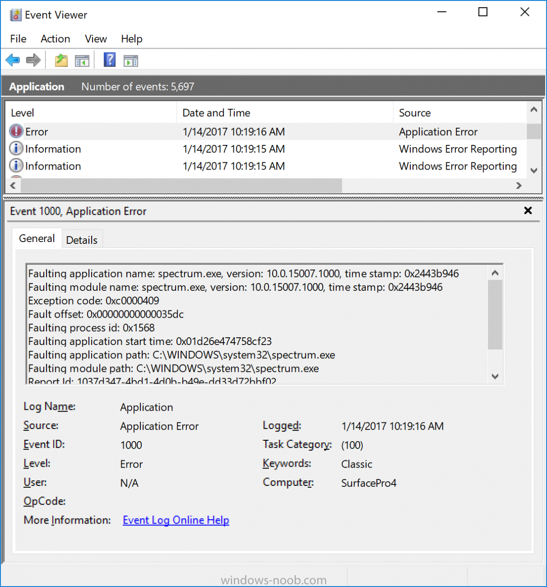The height and width of the screenshot is (587, 547).
Task: Click event list scroll up arrow
Action: [x=533, y=109]
